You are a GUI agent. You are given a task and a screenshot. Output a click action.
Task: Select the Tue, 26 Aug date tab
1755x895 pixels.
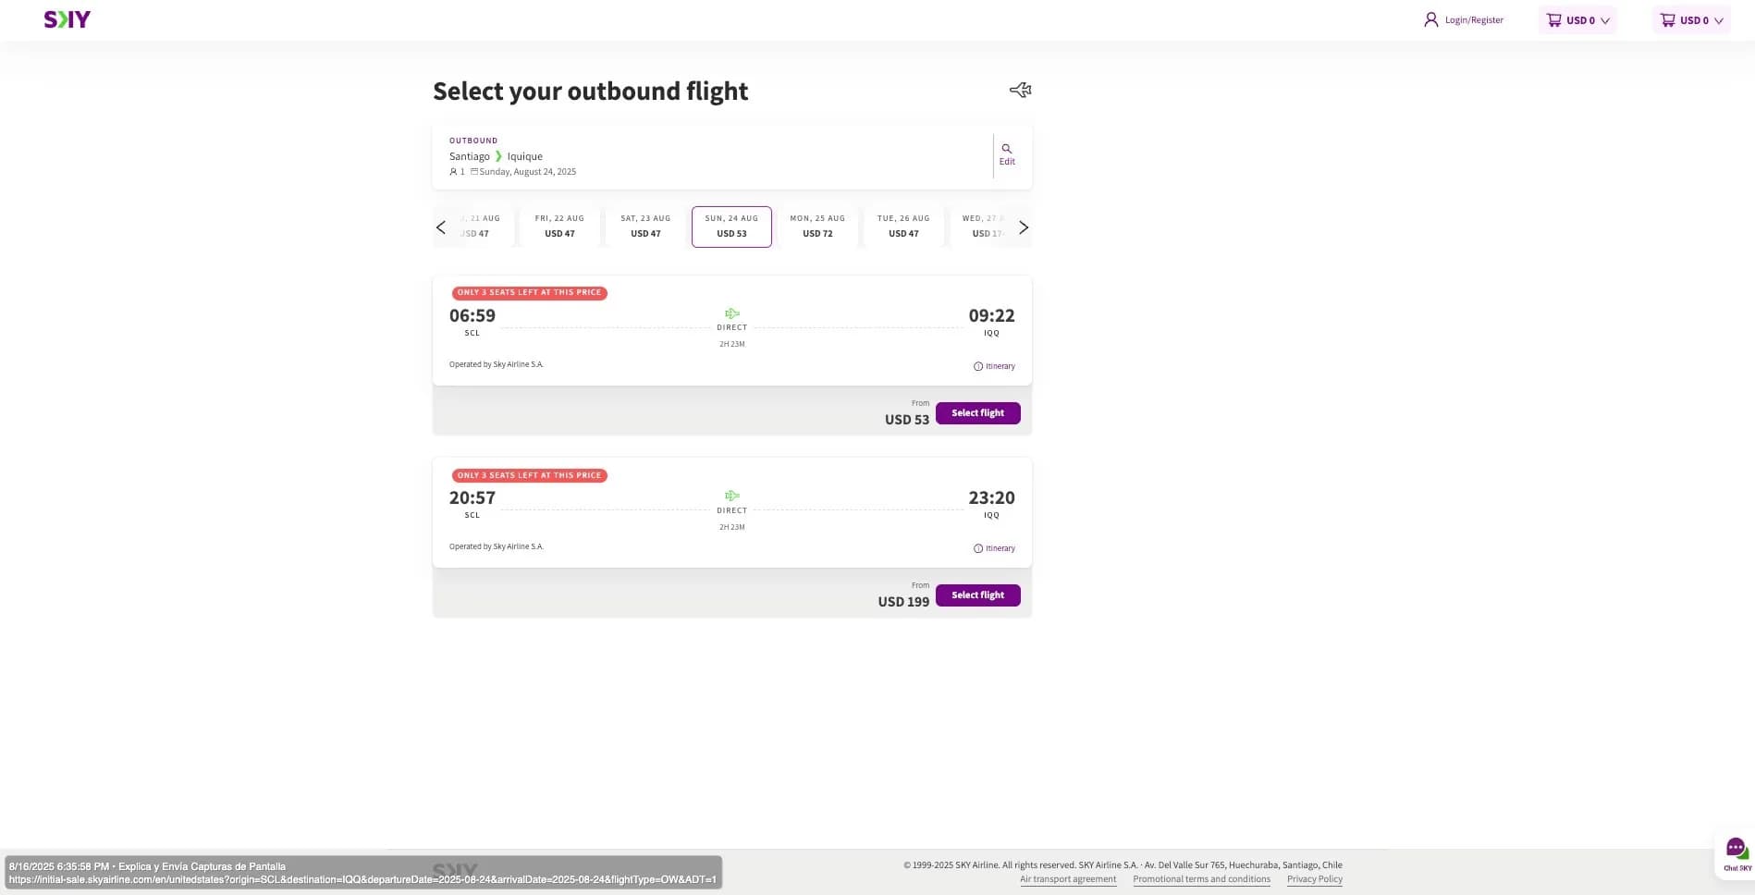pos(903,227)
